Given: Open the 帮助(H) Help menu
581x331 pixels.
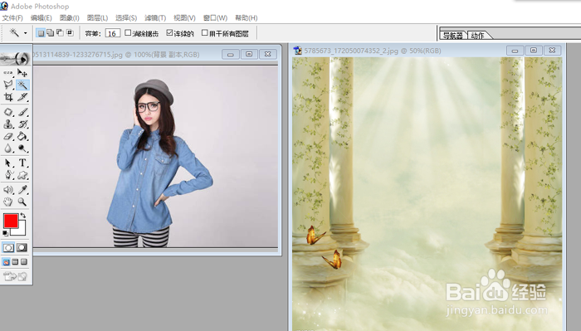Looking at the screenshot, I should pos(246,17).
